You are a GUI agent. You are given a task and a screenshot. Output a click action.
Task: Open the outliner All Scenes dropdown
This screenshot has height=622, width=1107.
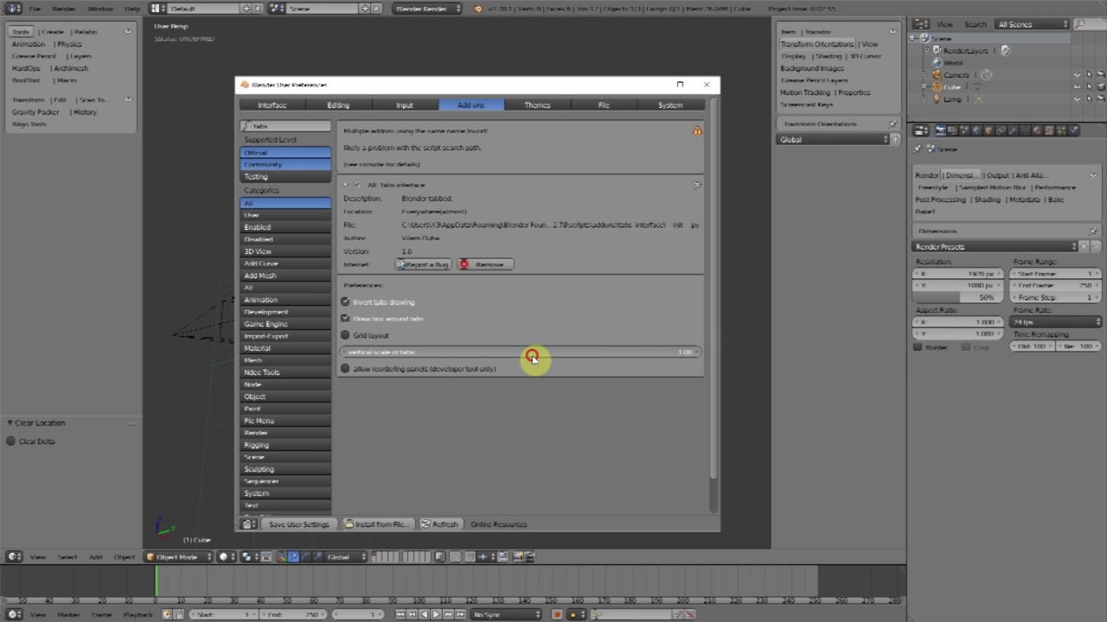tap(1032, 24)
